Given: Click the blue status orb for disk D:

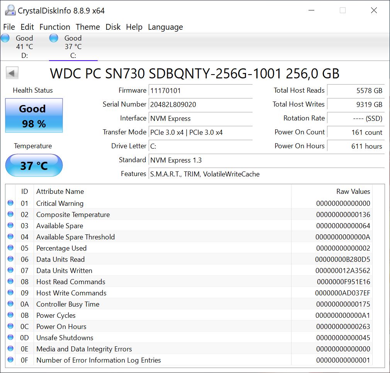Looking at the screenshot, I should click(5, 38).
